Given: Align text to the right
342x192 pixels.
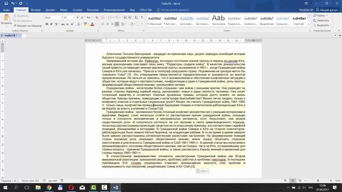Looking at the screenshot, I should [112, 24].
